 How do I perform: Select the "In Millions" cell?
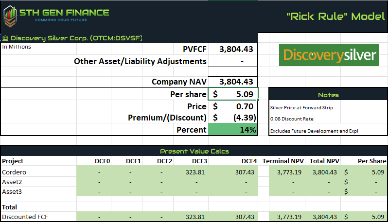tap(17, 47)
